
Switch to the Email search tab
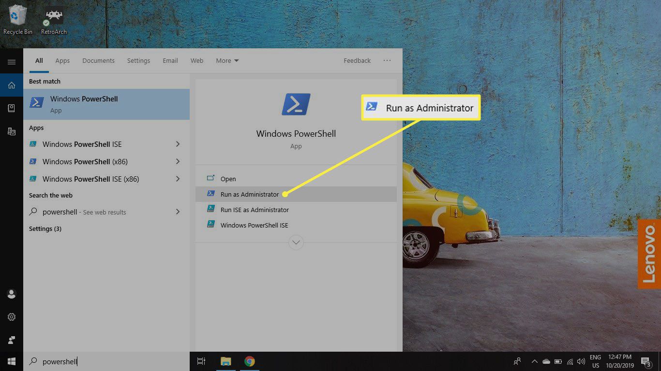170,60
